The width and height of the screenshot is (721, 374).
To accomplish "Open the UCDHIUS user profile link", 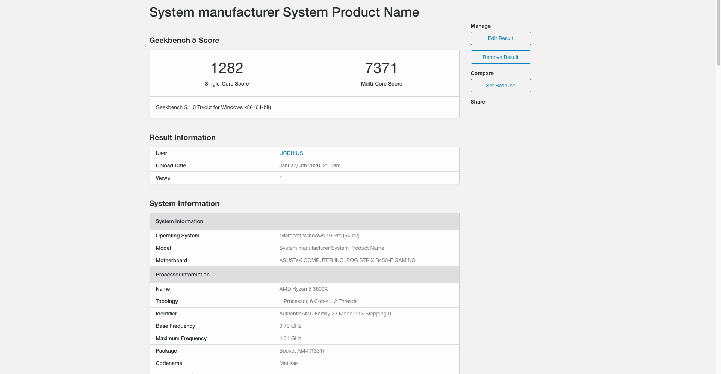I will click(291, 153).
